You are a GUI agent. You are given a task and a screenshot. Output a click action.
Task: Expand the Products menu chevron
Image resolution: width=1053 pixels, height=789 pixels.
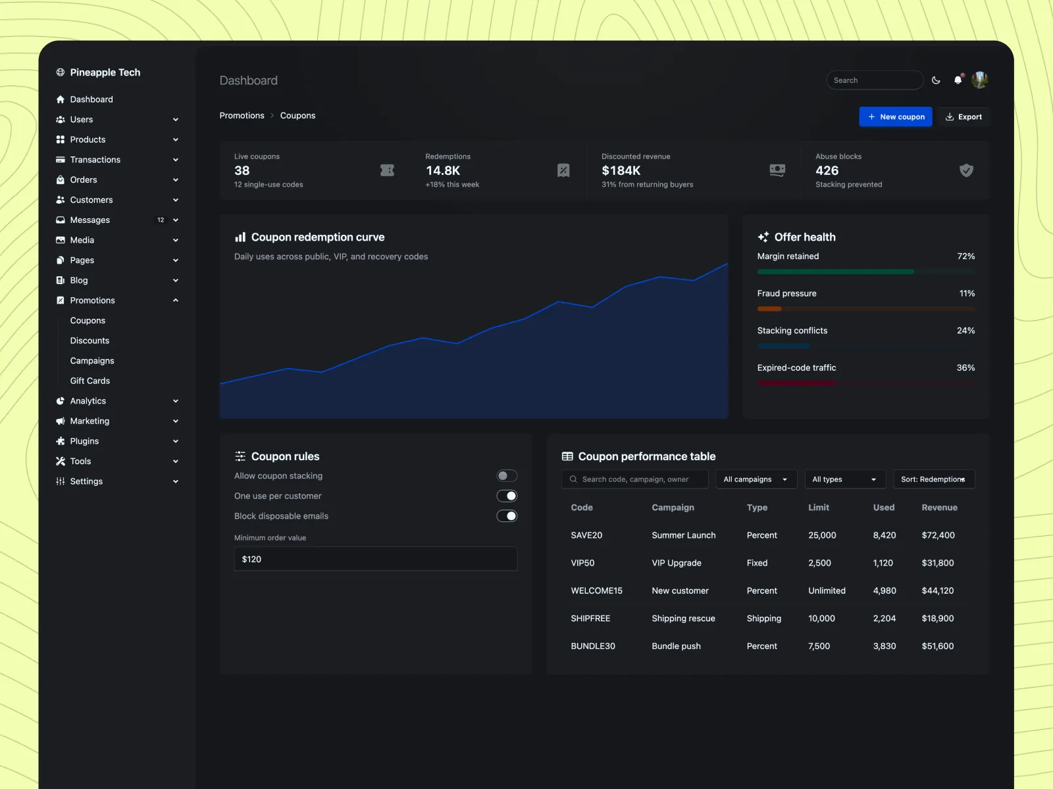(x=176, y=139)
